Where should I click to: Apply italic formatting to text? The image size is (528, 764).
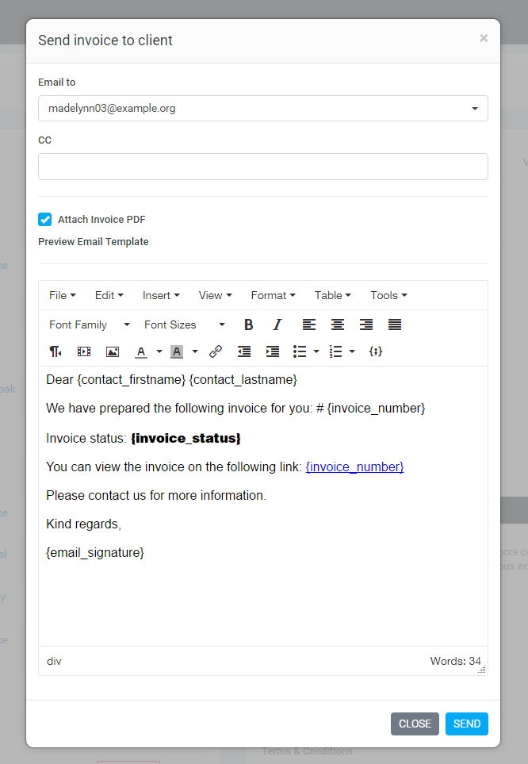[x=277, y=324]
